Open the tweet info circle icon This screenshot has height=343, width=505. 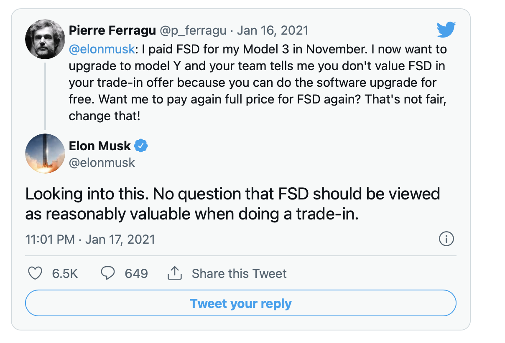(446, 239)
